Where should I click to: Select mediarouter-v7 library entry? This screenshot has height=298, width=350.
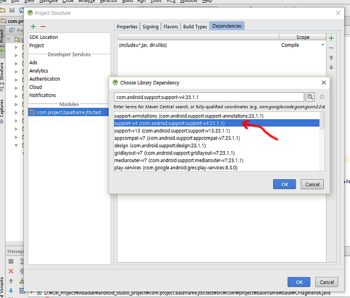[x=216, y=160]
